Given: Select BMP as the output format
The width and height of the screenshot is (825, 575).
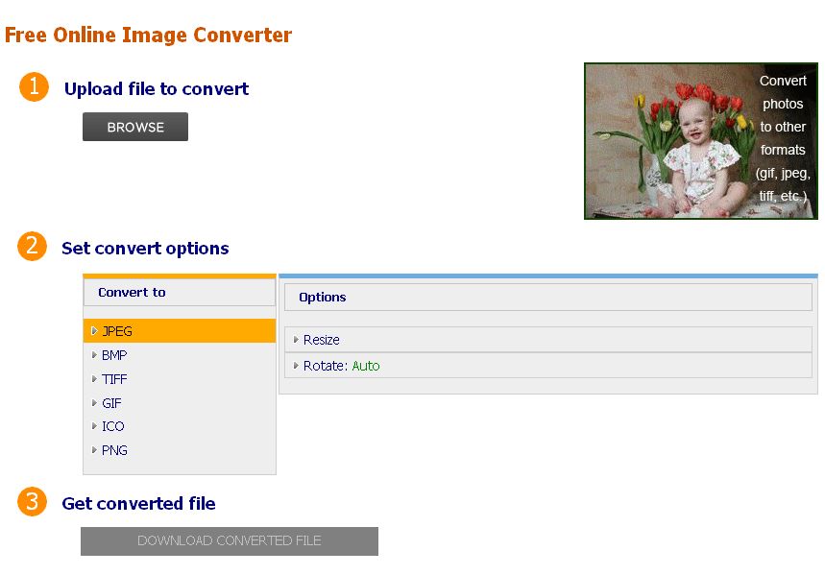Looking at the screenshot, I should pyautogui.click(x=113, y=354).
